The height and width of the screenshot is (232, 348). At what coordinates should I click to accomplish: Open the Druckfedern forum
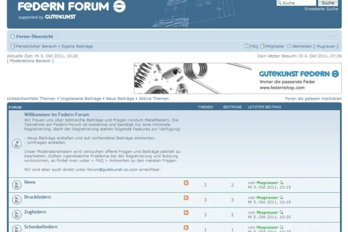[x=37, y=197]
